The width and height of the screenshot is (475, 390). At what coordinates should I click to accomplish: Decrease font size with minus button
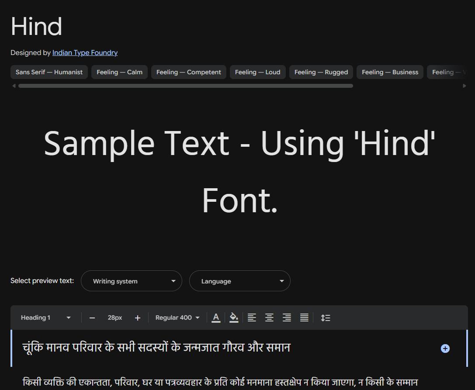pyautogui.click(x=92, y=318)
